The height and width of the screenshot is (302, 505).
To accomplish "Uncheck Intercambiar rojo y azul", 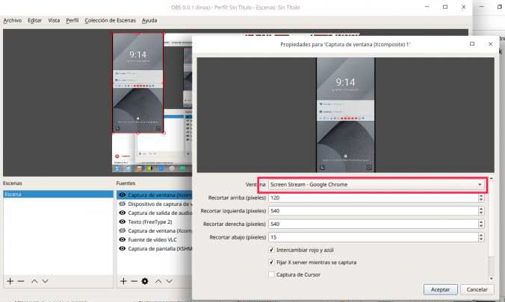I will (x=270, y=251).
